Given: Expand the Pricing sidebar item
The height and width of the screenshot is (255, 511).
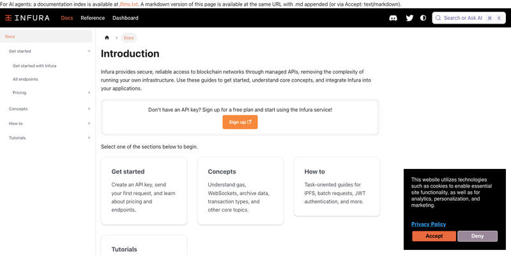Looking at the screenshot, I should pos(89,92).
